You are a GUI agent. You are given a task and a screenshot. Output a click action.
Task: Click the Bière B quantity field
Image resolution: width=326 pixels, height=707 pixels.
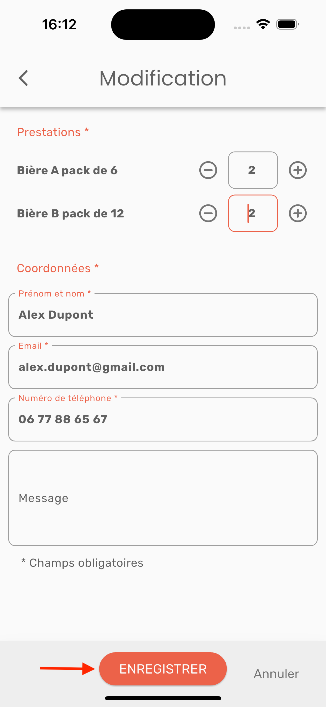coord(253,213)
